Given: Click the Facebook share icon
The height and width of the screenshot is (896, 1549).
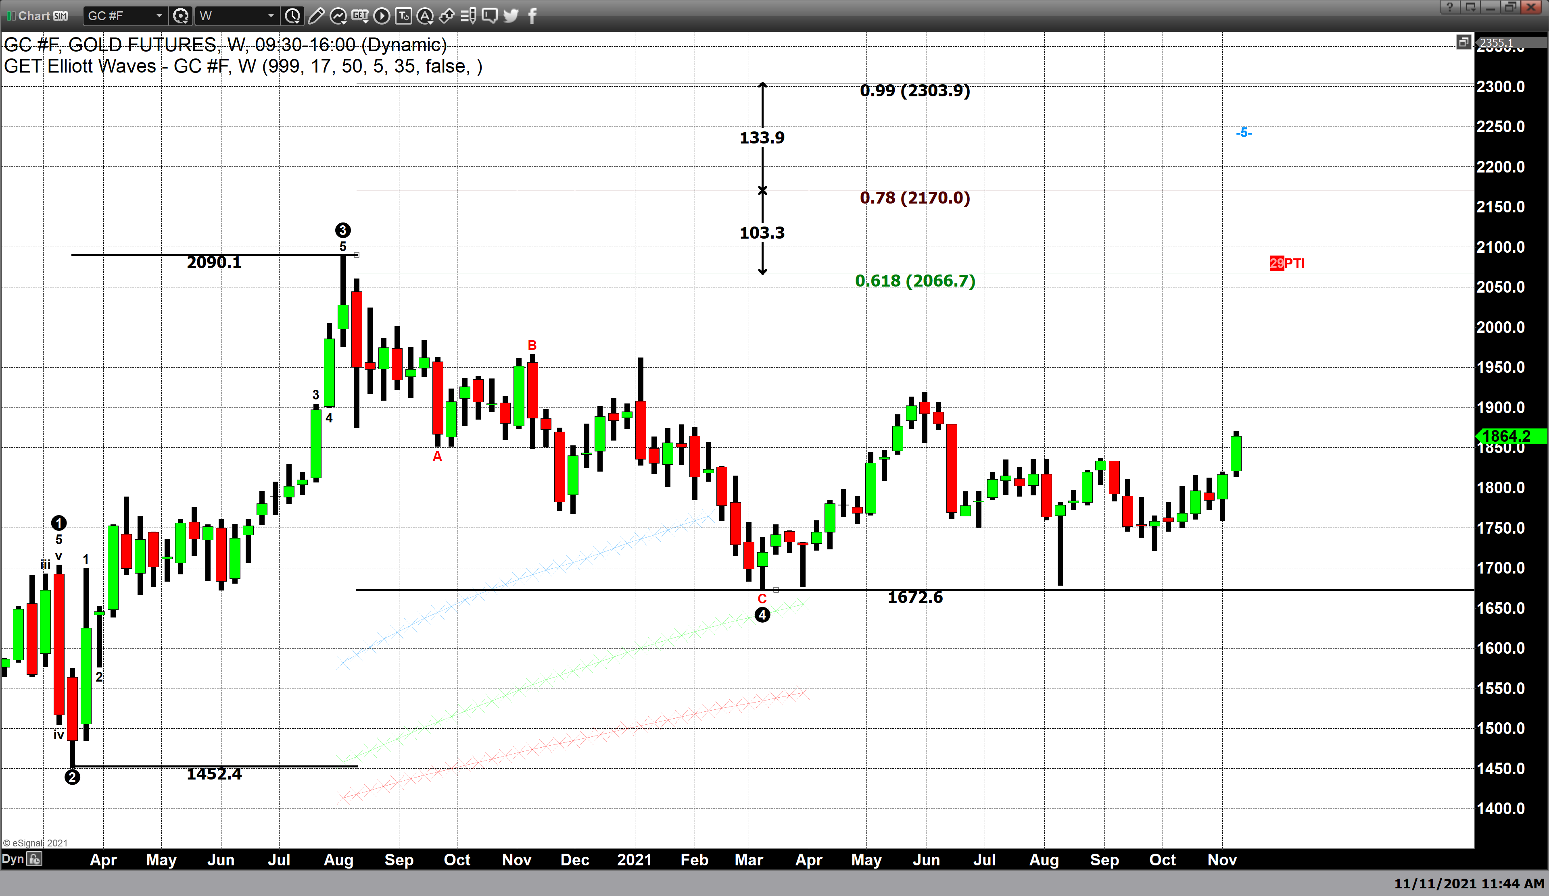Looking at the screenshot, I should [532, 16].
